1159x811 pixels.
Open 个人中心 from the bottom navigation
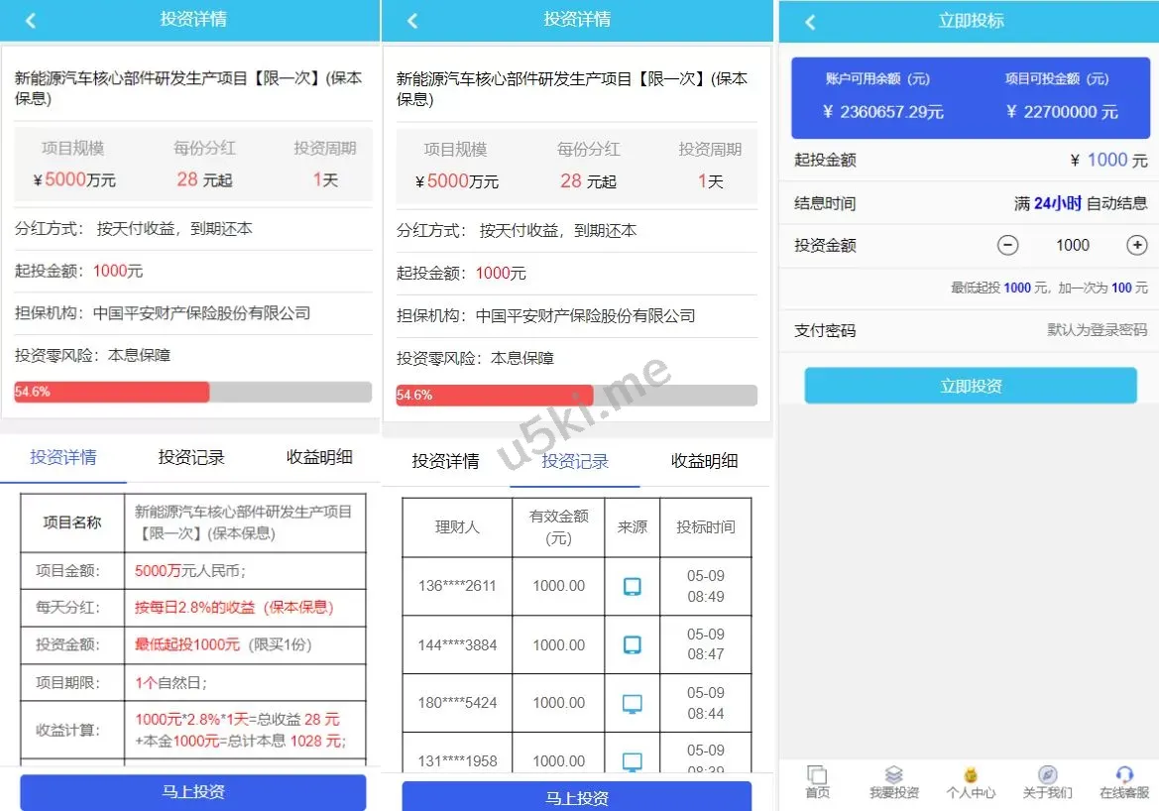pyautogui.click(x=971, y=775)
